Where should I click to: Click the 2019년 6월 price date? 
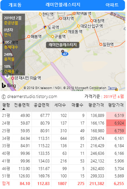click(x=114, y=96)
